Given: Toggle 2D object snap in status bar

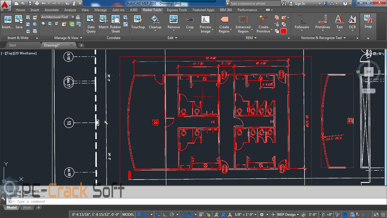Looking at the screenshot, I should 190,214.
